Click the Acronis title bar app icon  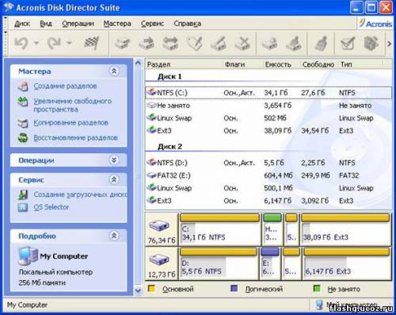coord(9,7)
